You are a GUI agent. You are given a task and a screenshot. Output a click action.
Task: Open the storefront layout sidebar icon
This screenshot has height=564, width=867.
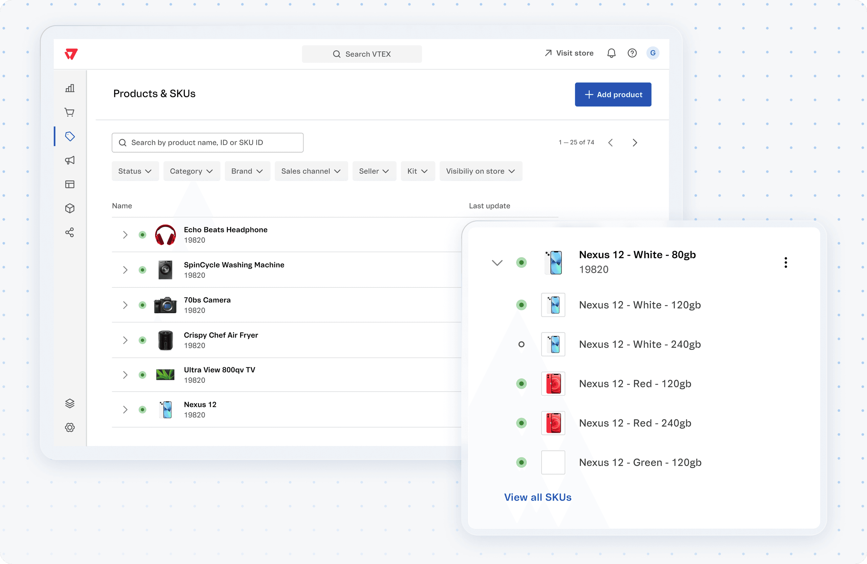(x=69, y=184)
